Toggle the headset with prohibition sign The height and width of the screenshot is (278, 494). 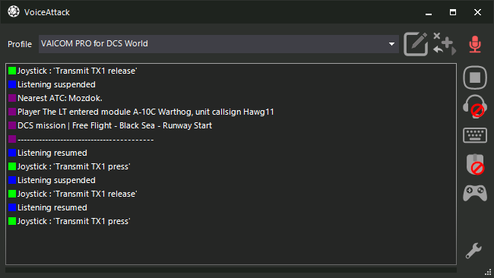(475, 106)
